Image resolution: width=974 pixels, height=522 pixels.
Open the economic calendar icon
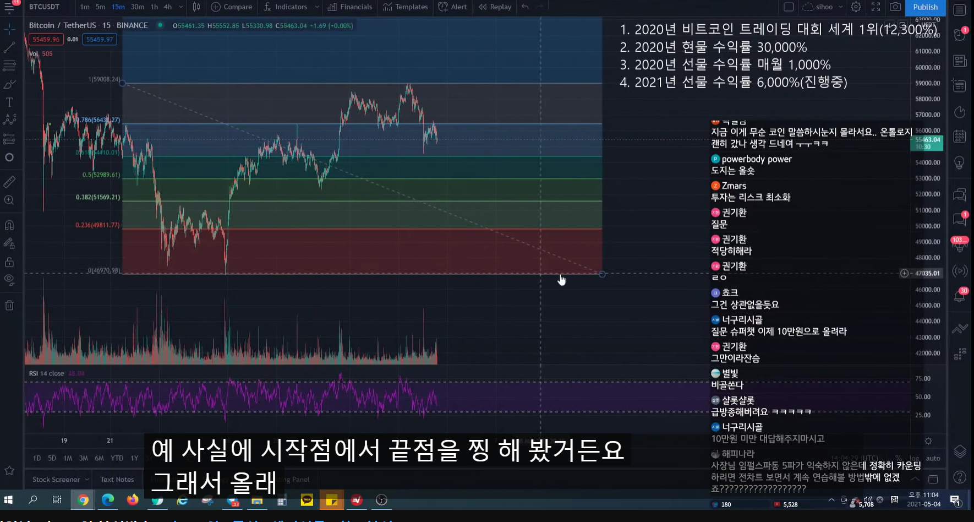pos(960,137)
